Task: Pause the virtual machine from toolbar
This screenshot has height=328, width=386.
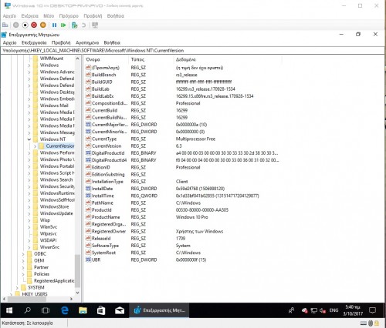Action: point(54,25)
